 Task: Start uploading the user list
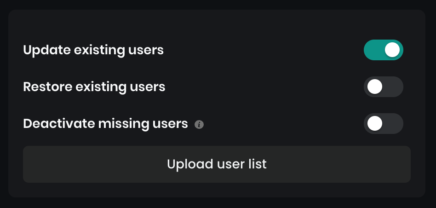(217, 164)
